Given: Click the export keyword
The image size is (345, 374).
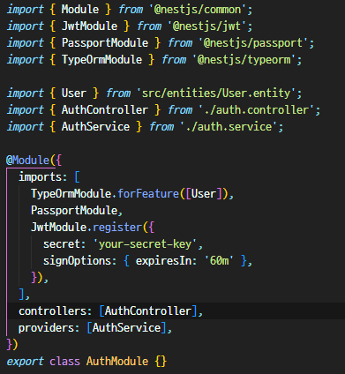Looking at the screenshot, I should click(25, 362).
